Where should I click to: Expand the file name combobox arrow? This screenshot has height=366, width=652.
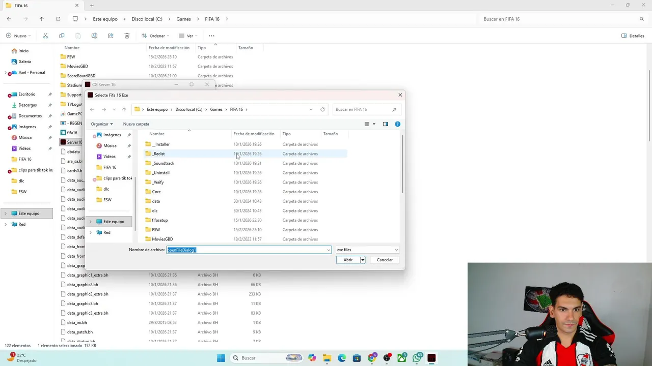[329, 250]
